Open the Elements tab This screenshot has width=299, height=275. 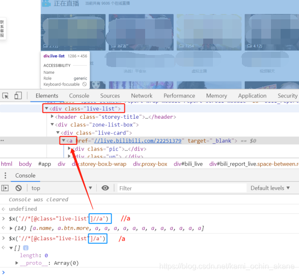click(x=47, y=96)
